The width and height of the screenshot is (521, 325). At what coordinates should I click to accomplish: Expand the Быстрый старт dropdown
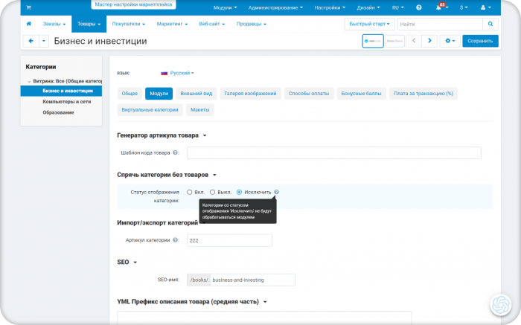click(x=369, y=24)
